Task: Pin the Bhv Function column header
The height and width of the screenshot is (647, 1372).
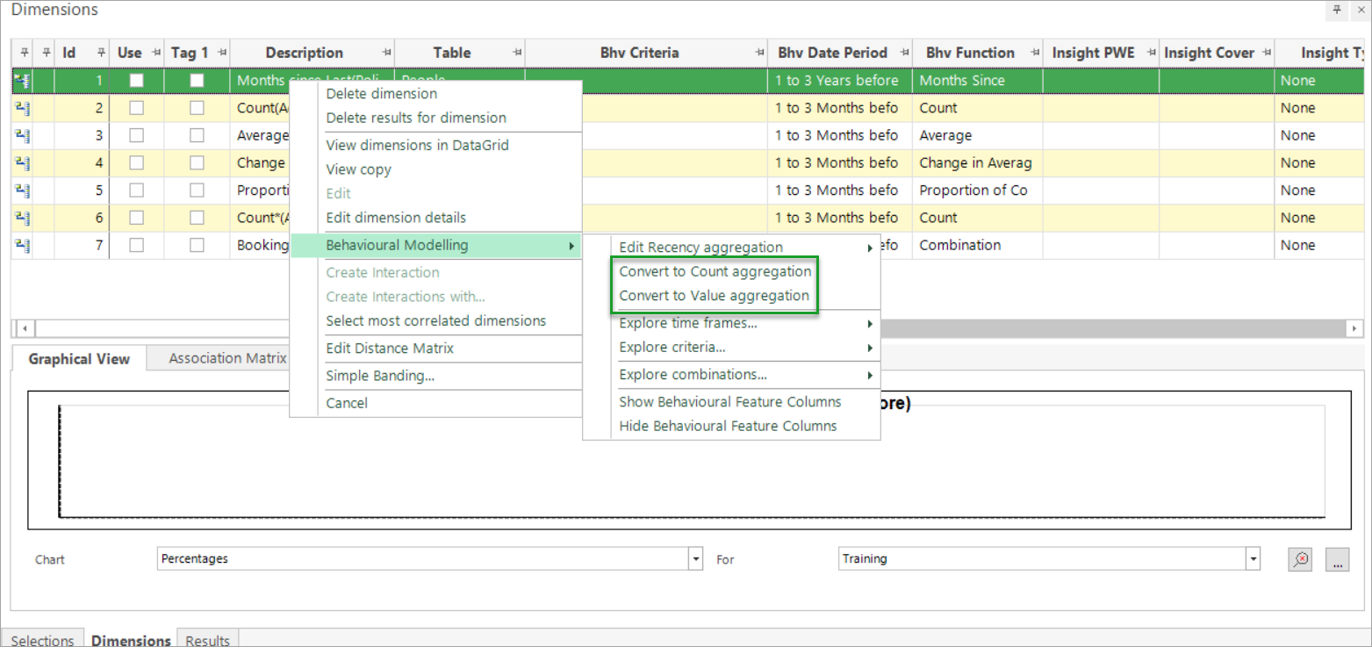Action: tap(1035, 53)
